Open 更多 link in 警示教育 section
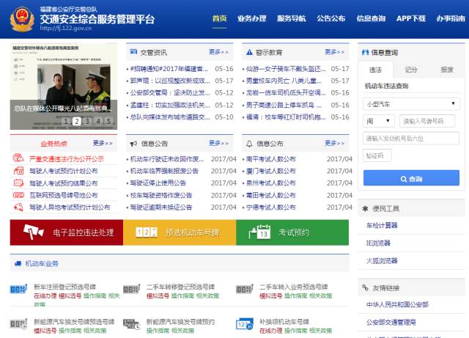The height and width of the screenshot is (338, 469). [334, 52]
